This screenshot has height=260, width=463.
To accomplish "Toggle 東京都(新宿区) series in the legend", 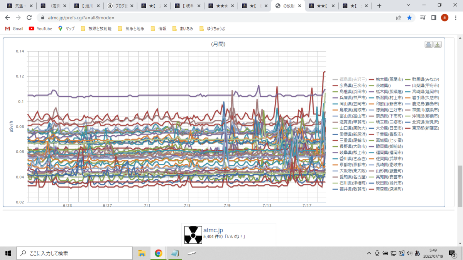I will [x=422, y=128].
